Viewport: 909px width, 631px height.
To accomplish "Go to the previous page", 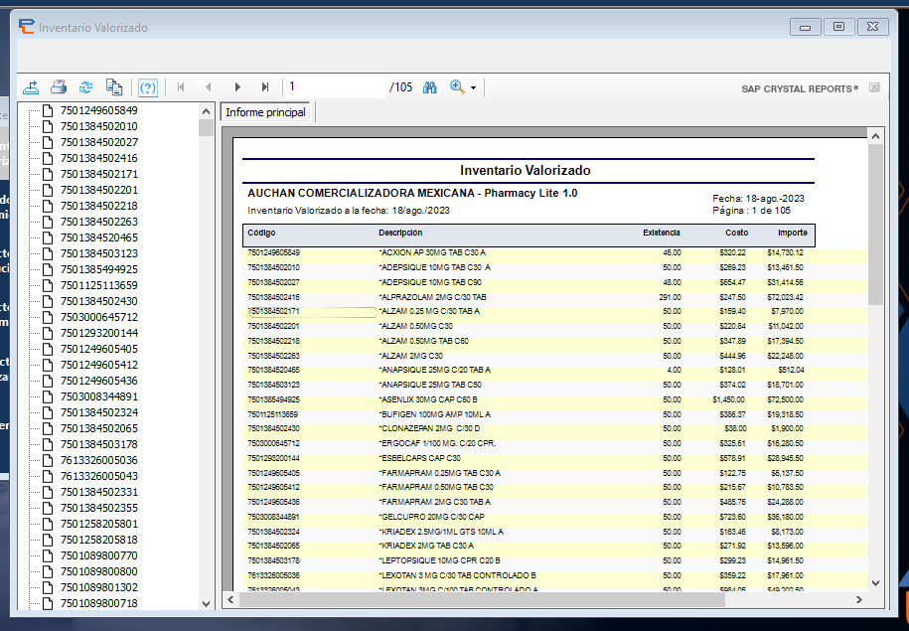I will 208,87.
